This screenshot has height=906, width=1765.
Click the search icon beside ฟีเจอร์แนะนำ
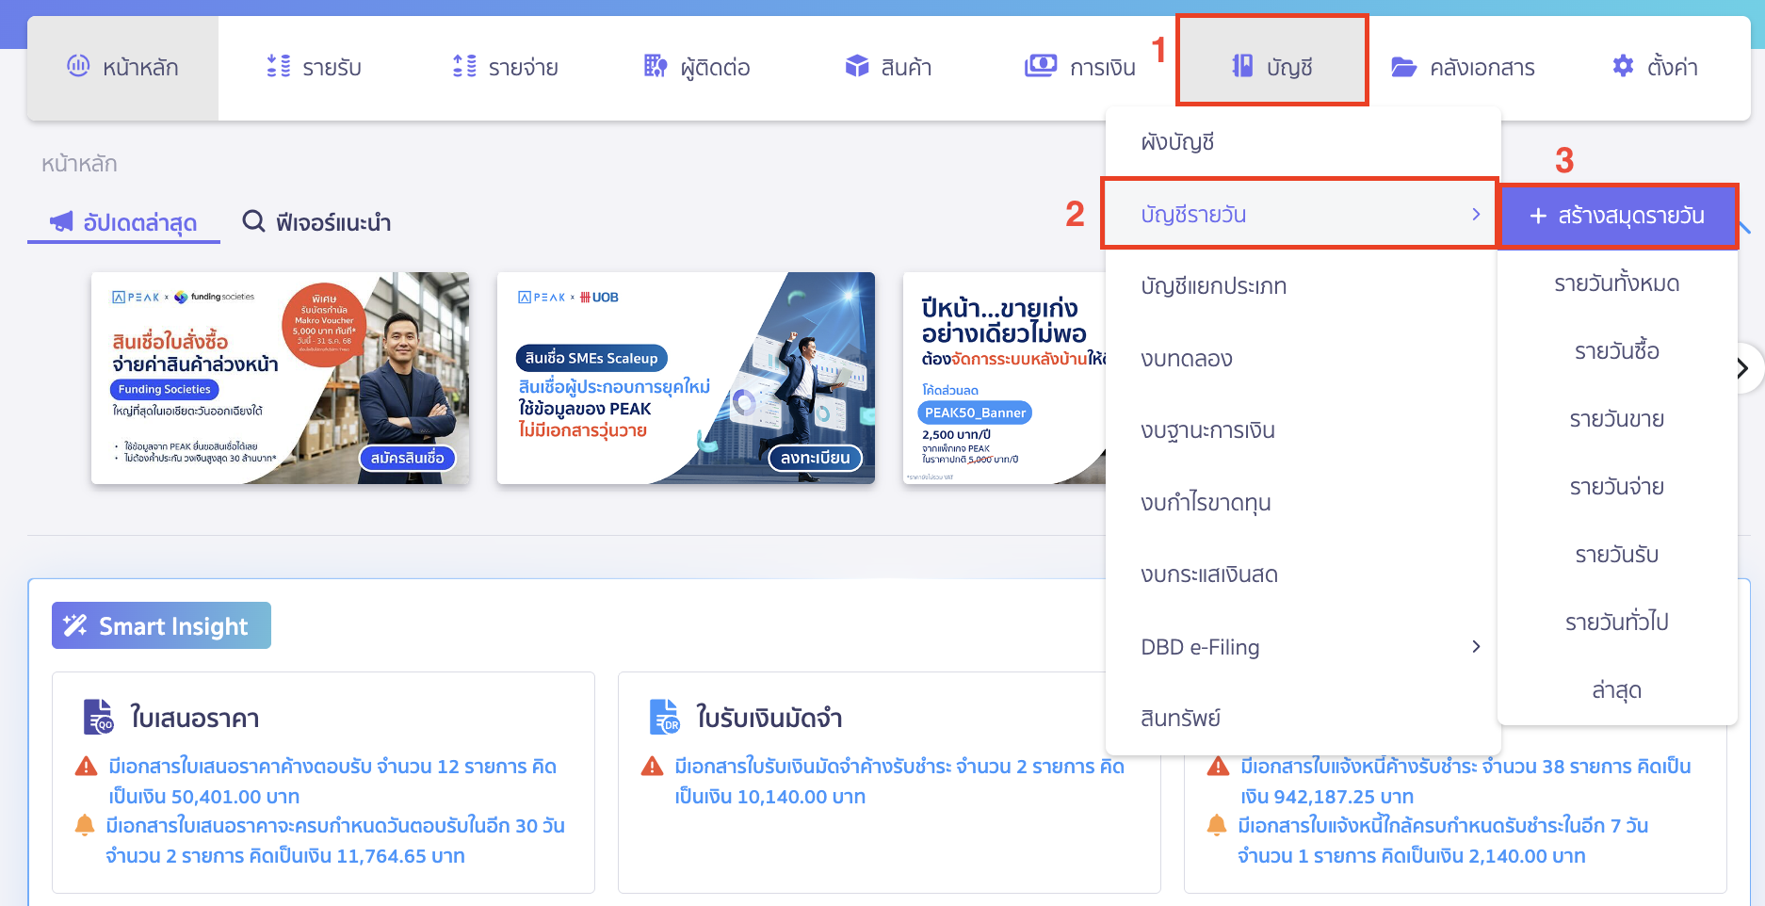pyautogui.click(x=252, y=221)
